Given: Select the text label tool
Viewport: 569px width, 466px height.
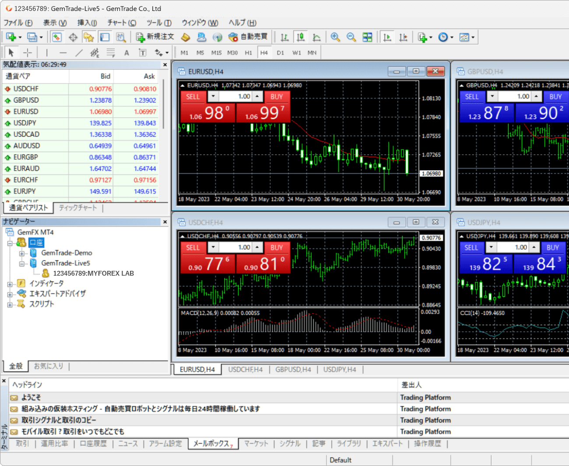Looking at the screenshot, I should point(142,53).
